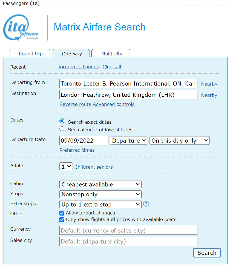Open the Cabin dropdown
The image size is (230, 266).
[x=100, y=184]
